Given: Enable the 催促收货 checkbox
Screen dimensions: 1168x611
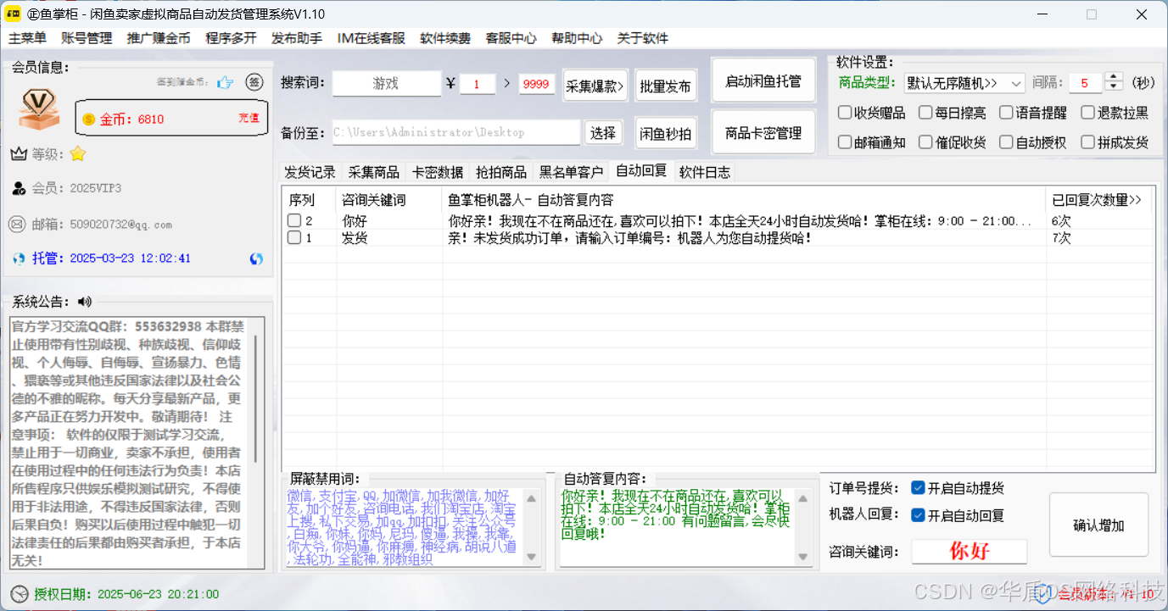Looking at the screenshot, I should click(x=925, y=142).
